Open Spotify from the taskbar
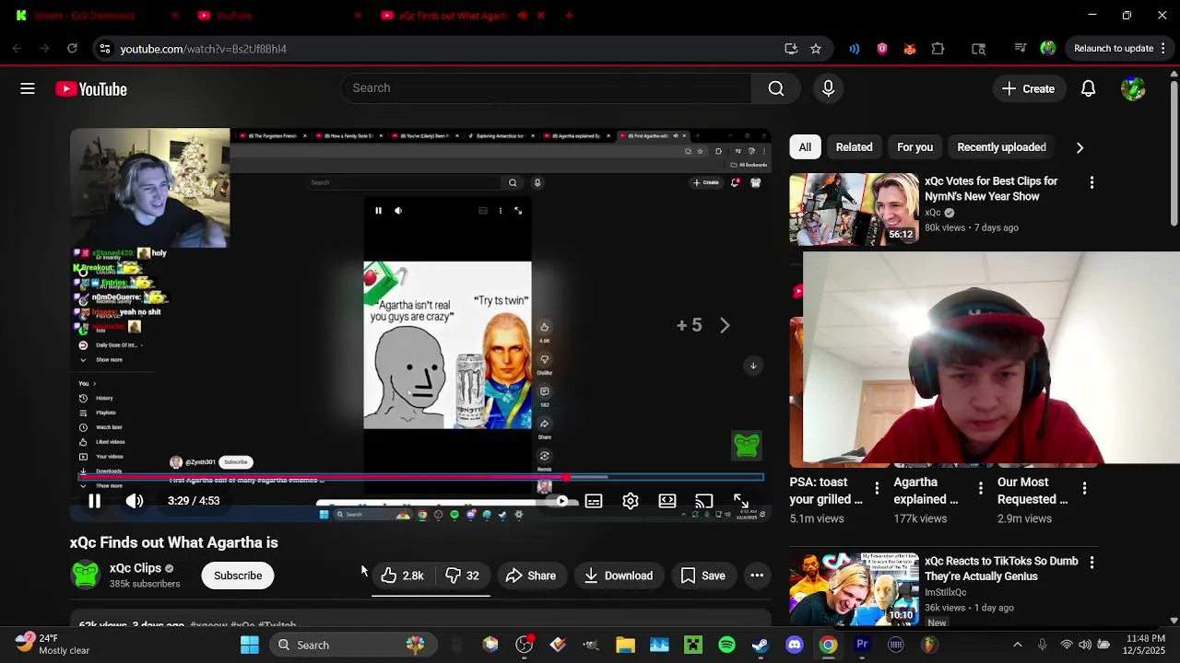 pos(726,645)
